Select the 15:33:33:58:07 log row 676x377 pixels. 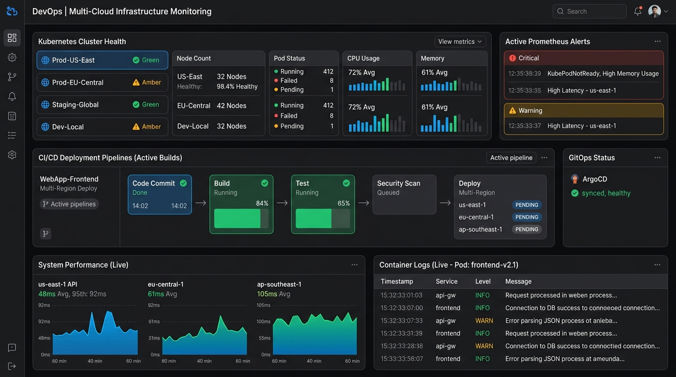[x=521, y=359]
